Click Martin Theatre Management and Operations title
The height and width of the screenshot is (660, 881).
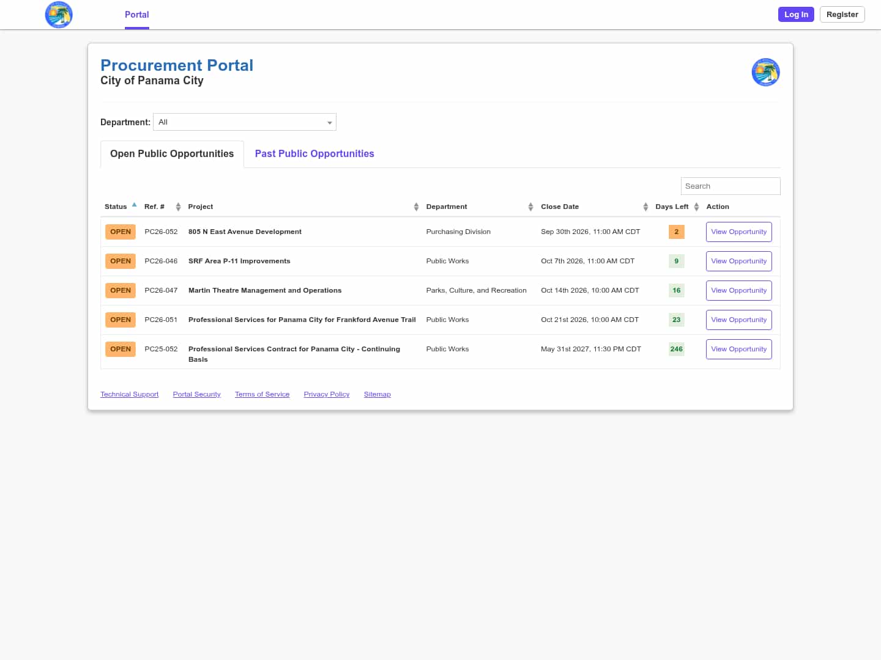[265, 291]
